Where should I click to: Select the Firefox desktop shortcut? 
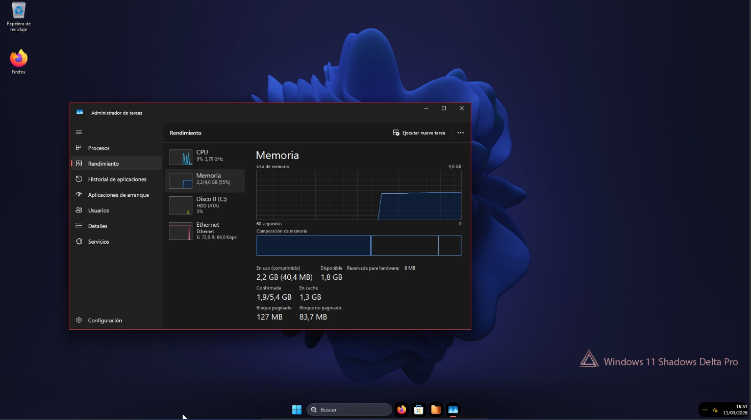[18, 62]
